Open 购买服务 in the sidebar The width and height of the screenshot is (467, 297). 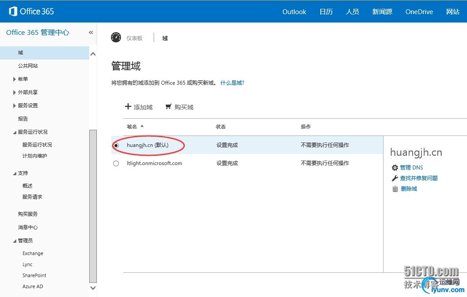point(28,214)
